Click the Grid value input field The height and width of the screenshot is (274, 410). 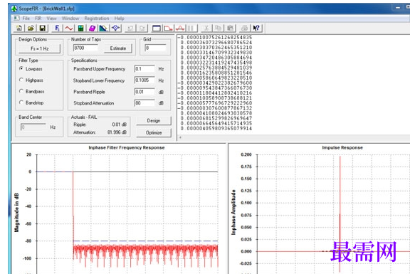tap(155, 48)
